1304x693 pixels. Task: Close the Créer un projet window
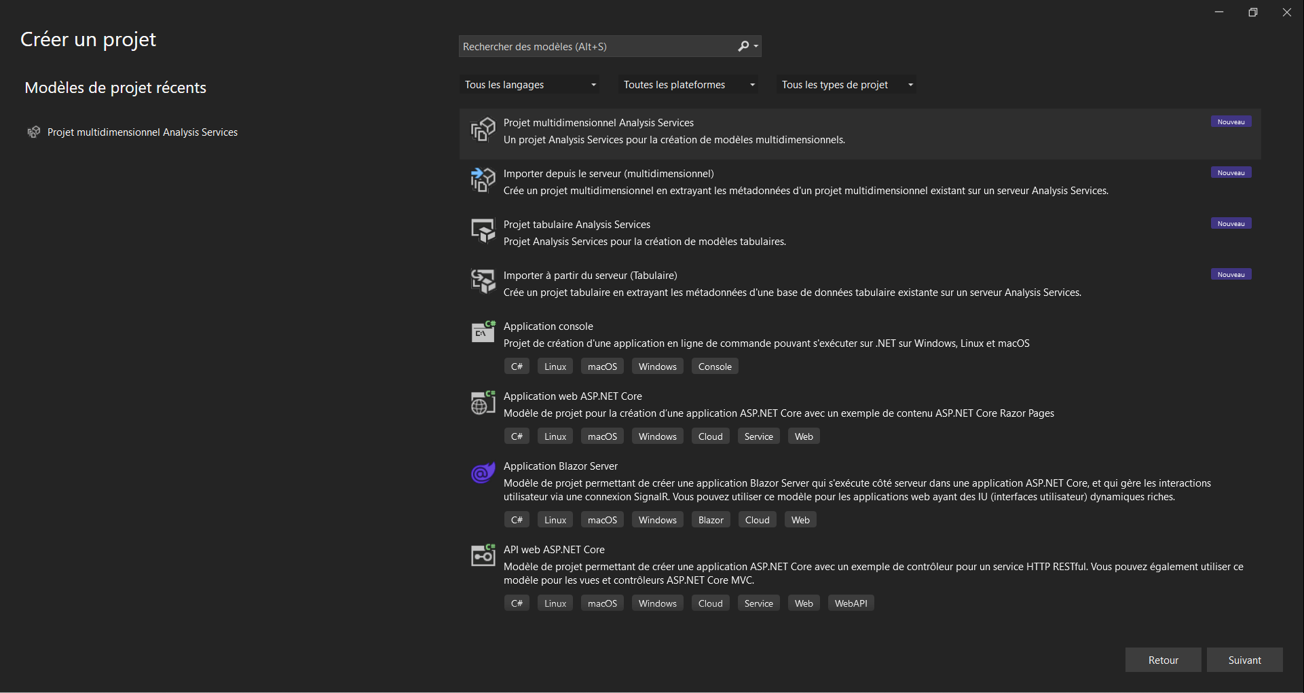[x=1286, y=12]
